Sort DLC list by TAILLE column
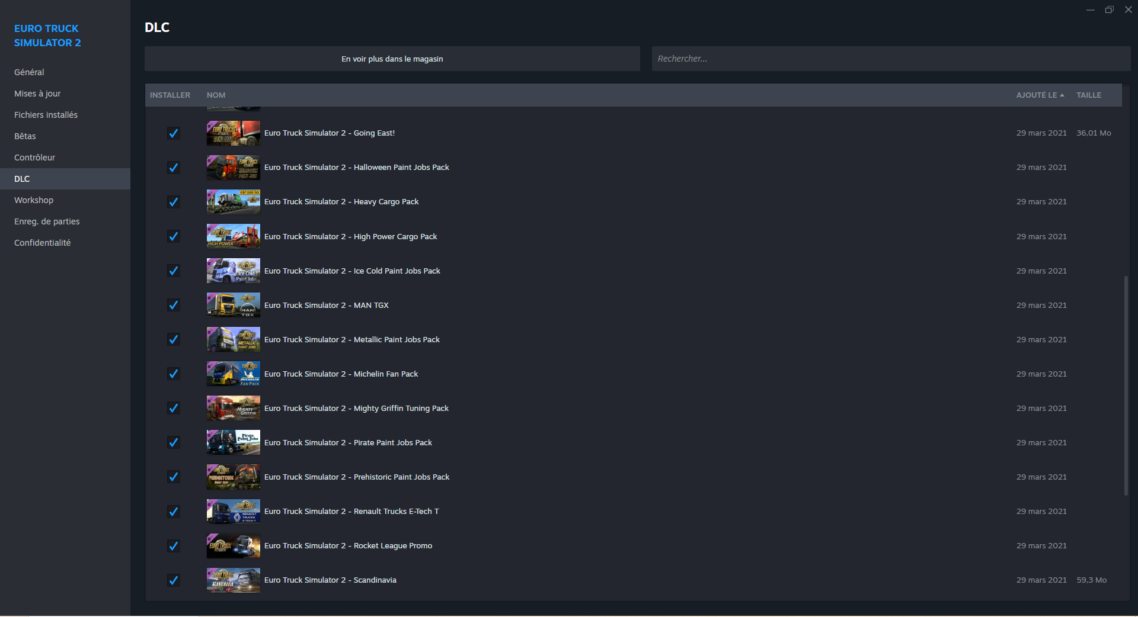The width and height of the screenshot is (1138, 617). coord(1089,95)
